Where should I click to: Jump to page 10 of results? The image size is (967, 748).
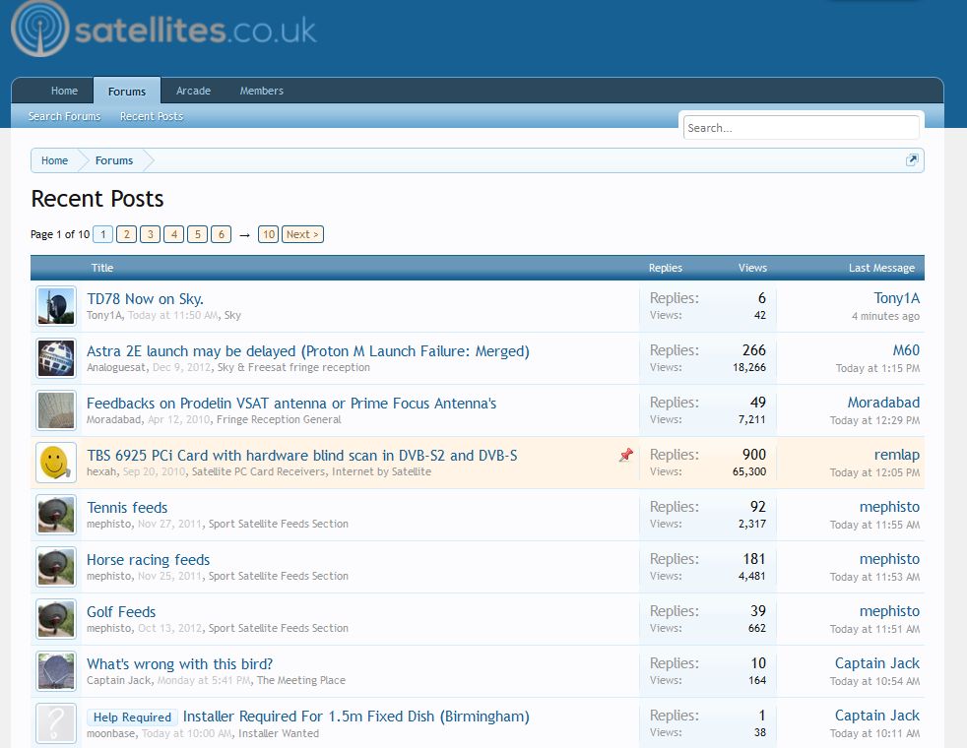pyautogui.click(x=268, y=234)
